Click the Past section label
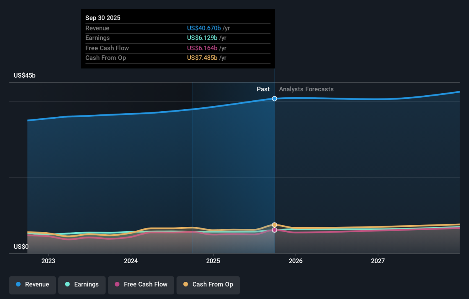The height and width of the screenshot is (299, 469). pos(263,89)
